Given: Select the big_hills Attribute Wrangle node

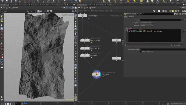Looking at the screenshot, I should (97, 74).
